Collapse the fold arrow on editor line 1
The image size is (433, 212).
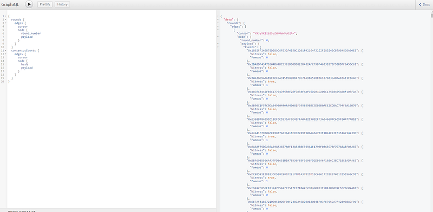click(x=5, y=16)
